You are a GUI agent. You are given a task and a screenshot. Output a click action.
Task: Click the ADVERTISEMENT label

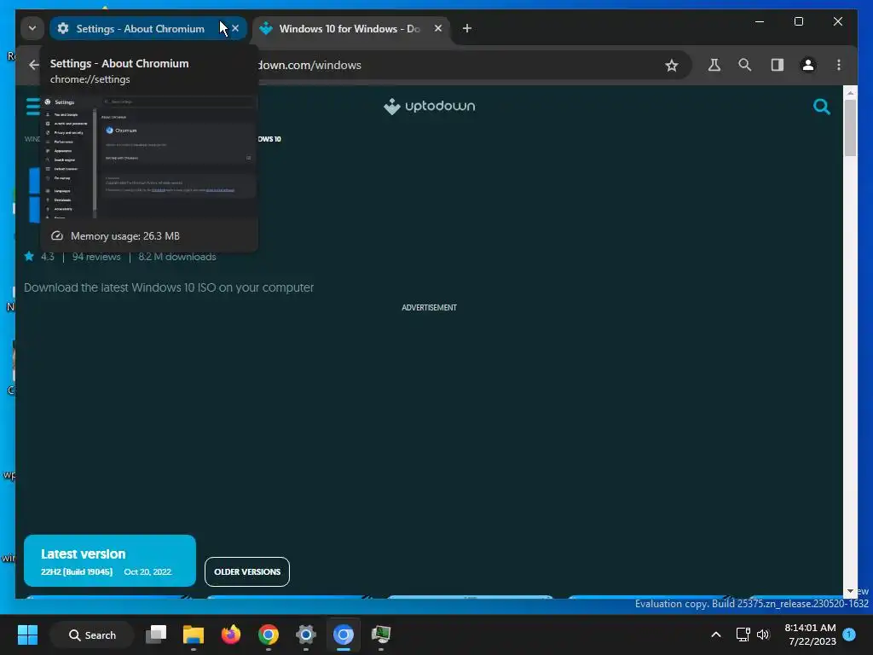(430, 307)
